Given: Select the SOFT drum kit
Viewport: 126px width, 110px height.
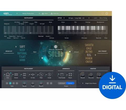Looking at the screenshot, I should pyautogui.click(x=22, y=47).
